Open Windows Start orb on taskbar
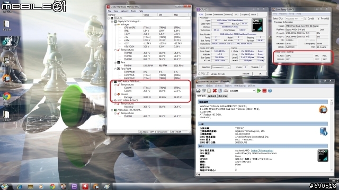 point(4,186)
